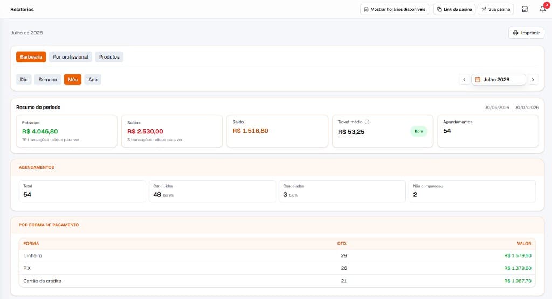Select the Semana period filter
The height and width of the screenshot is (299, 552).
coord(47,80)
